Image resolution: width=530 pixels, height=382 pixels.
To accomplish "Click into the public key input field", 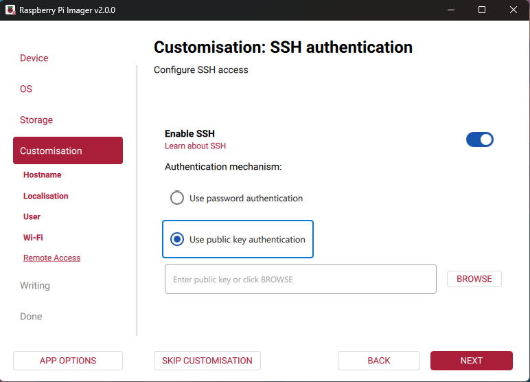I will coord(300,279).
